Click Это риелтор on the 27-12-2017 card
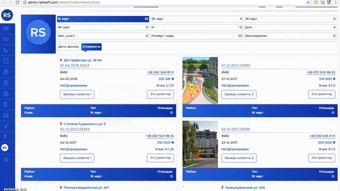The width and height of the screenshot is (340, 191). point(322,94)
